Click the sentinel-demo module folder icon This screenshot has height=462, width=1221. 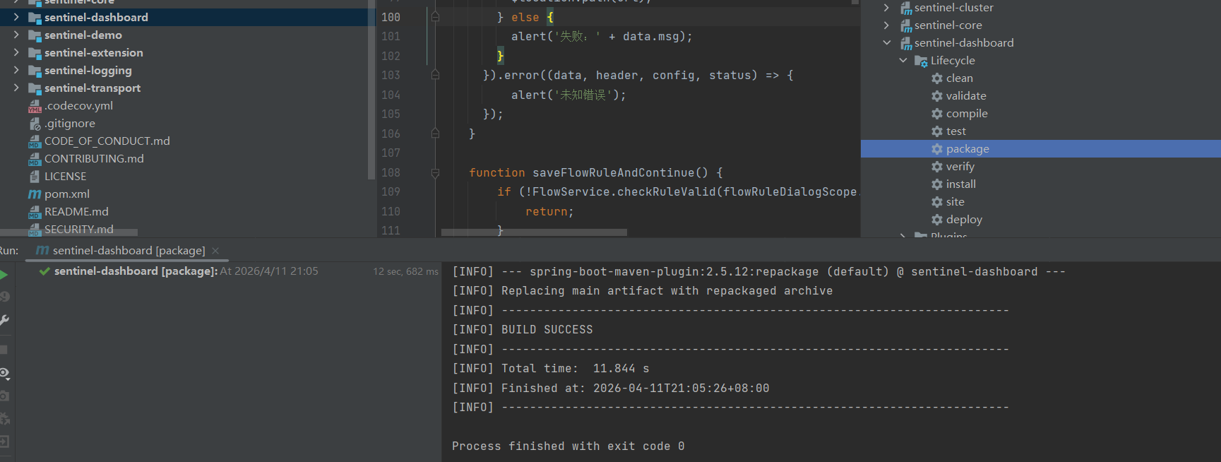pos(35,35)
